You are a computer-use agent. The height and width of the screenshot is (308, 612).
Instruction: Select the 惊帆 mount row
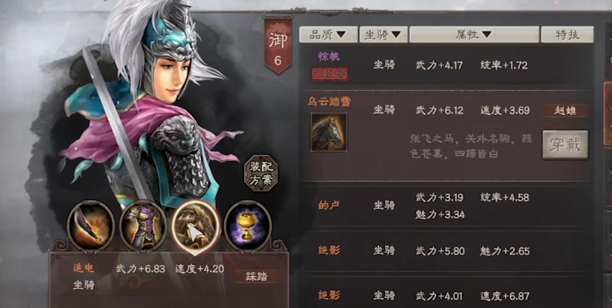pos(446,65)
